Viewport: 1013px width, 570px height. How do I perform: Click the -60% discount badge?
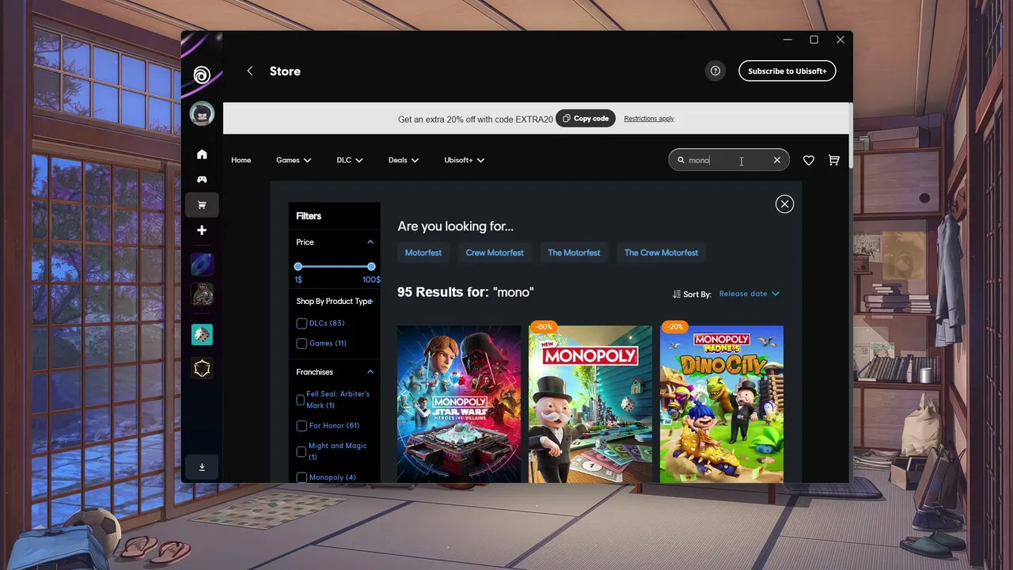click(544, 326)
